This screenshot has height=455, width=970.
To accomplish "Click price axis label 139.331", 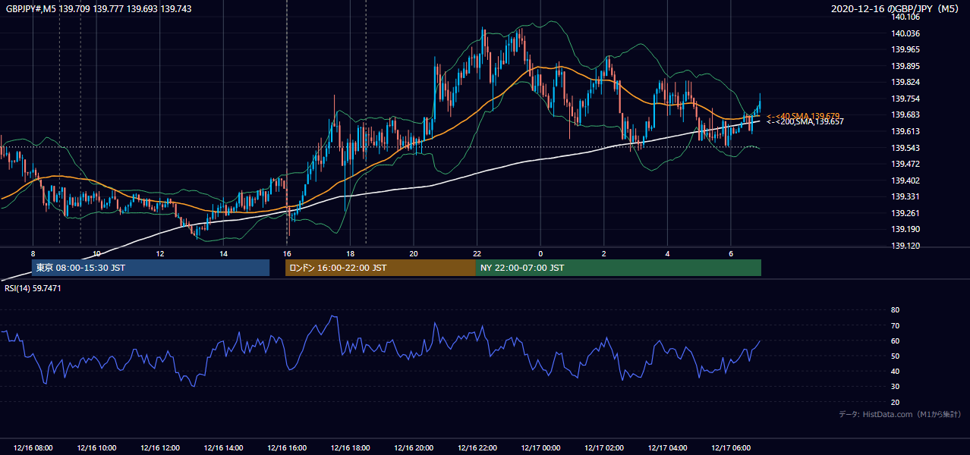I will 907,196.
